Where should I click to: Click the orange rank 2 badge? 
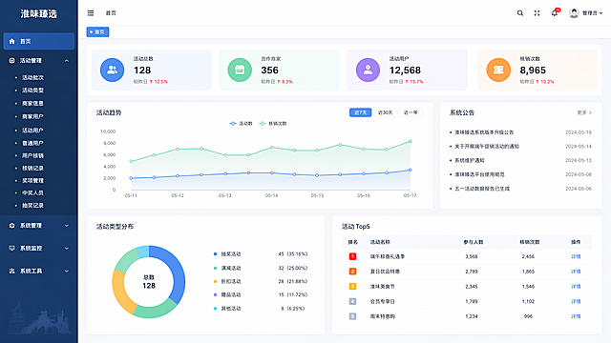[x=352, y=272]
